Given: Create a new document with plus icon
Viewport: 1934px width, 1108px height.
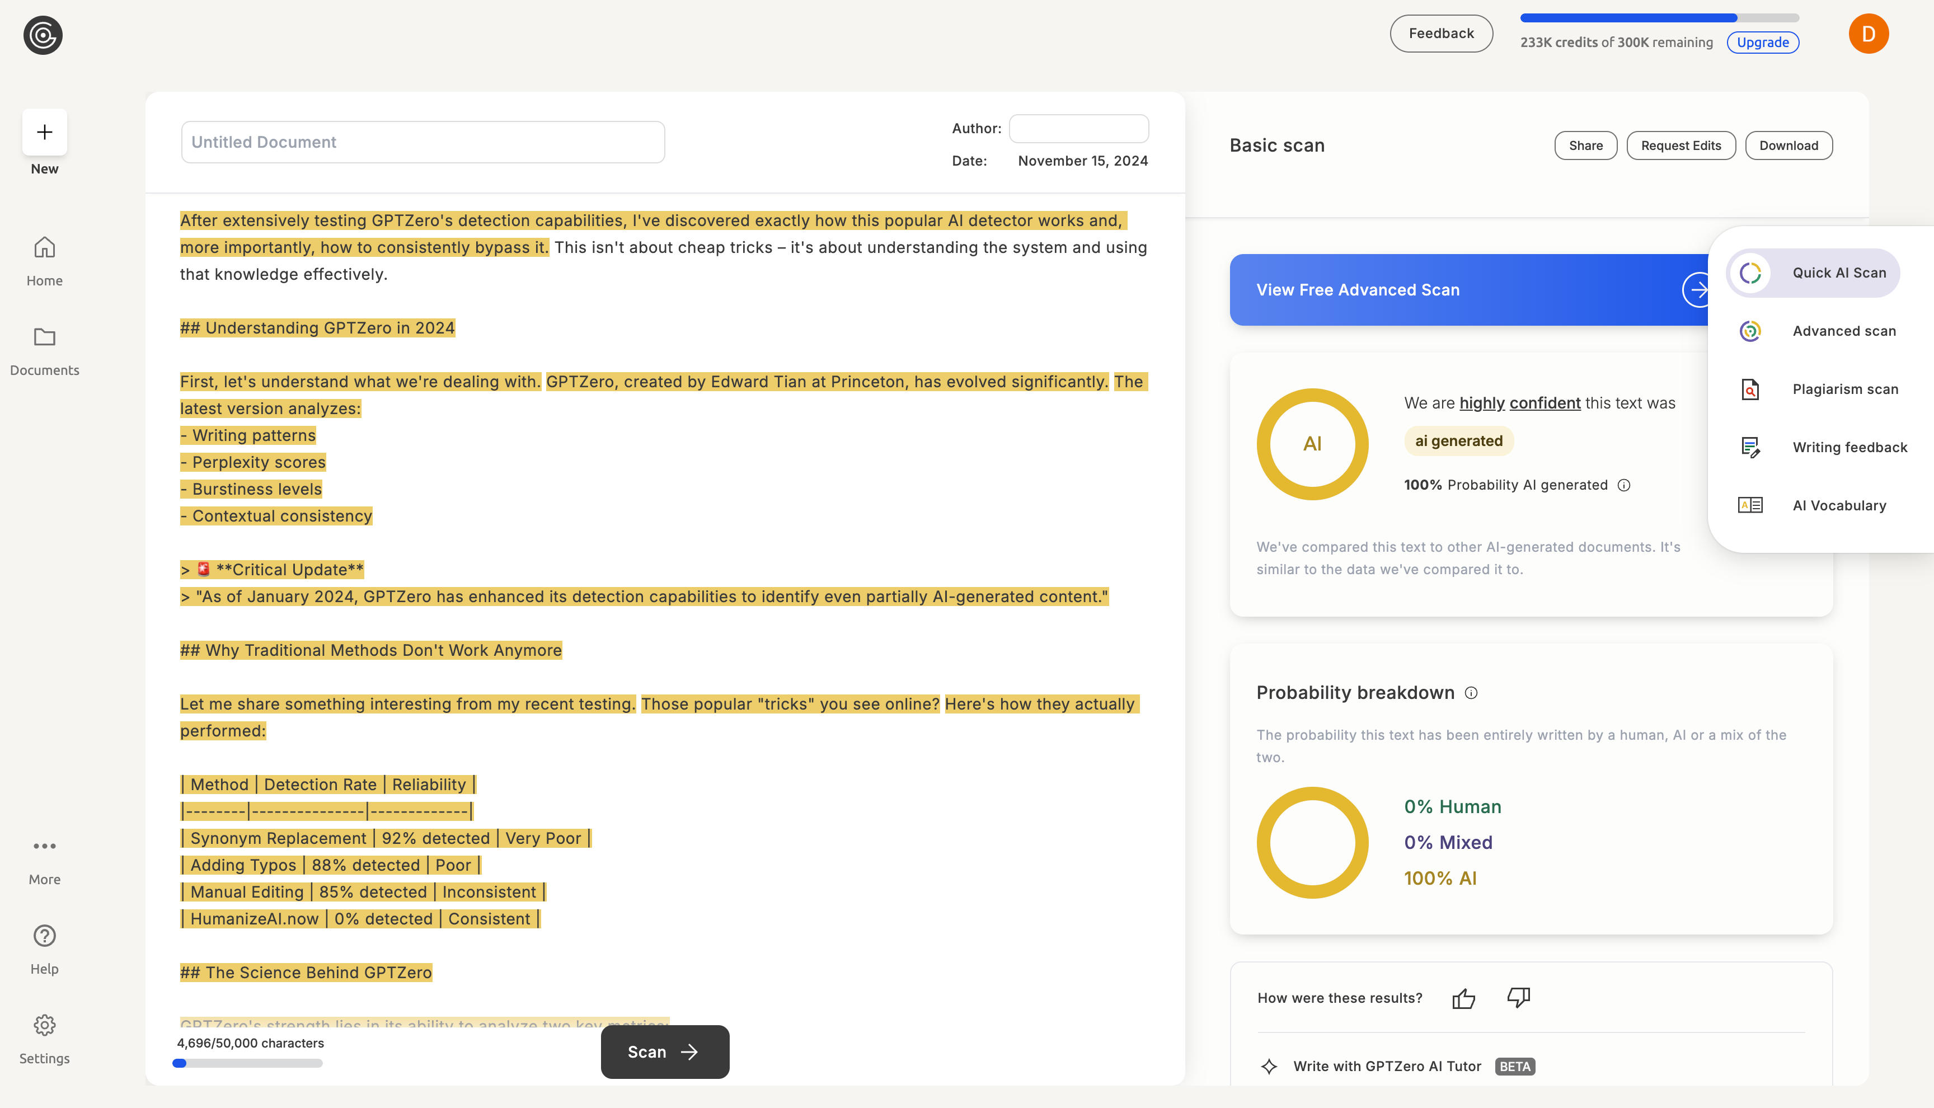Looking at the screenshot, I should pyautogui.click(x=44, y=132).
